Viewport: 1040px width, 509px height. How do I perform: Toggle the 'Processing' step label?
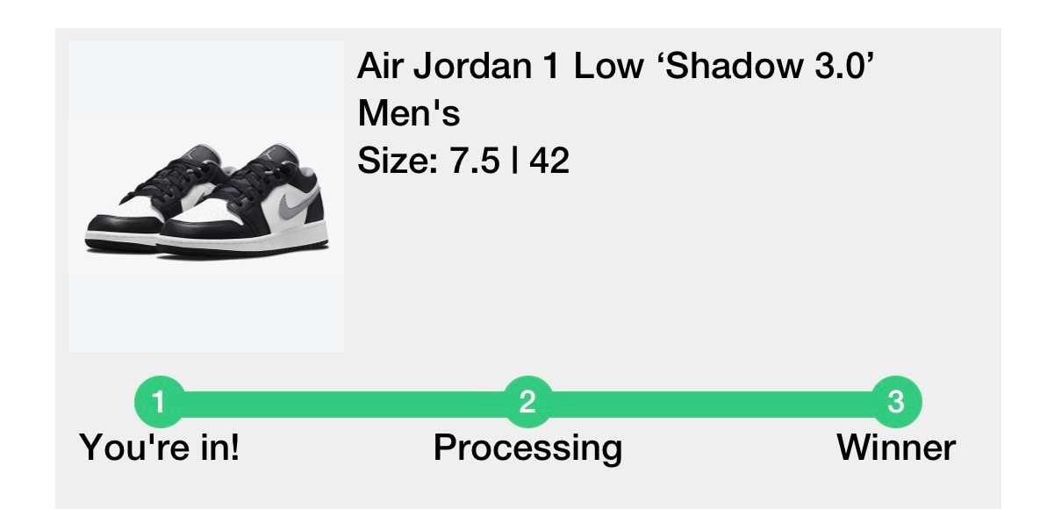527,447
